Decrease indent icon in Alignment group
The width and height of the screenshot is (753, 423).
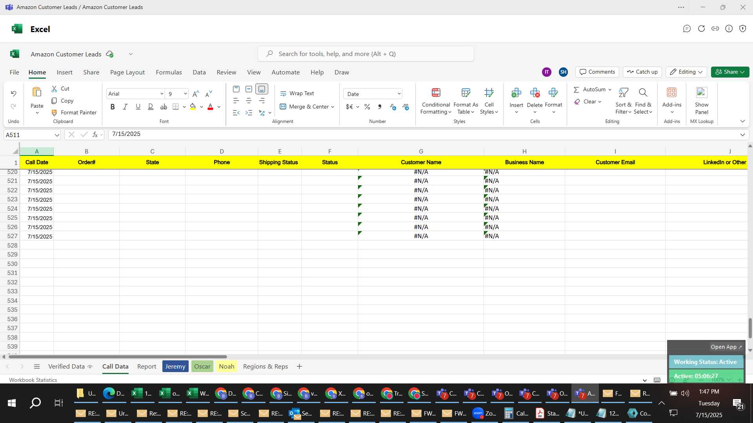[x=236, y=113]
